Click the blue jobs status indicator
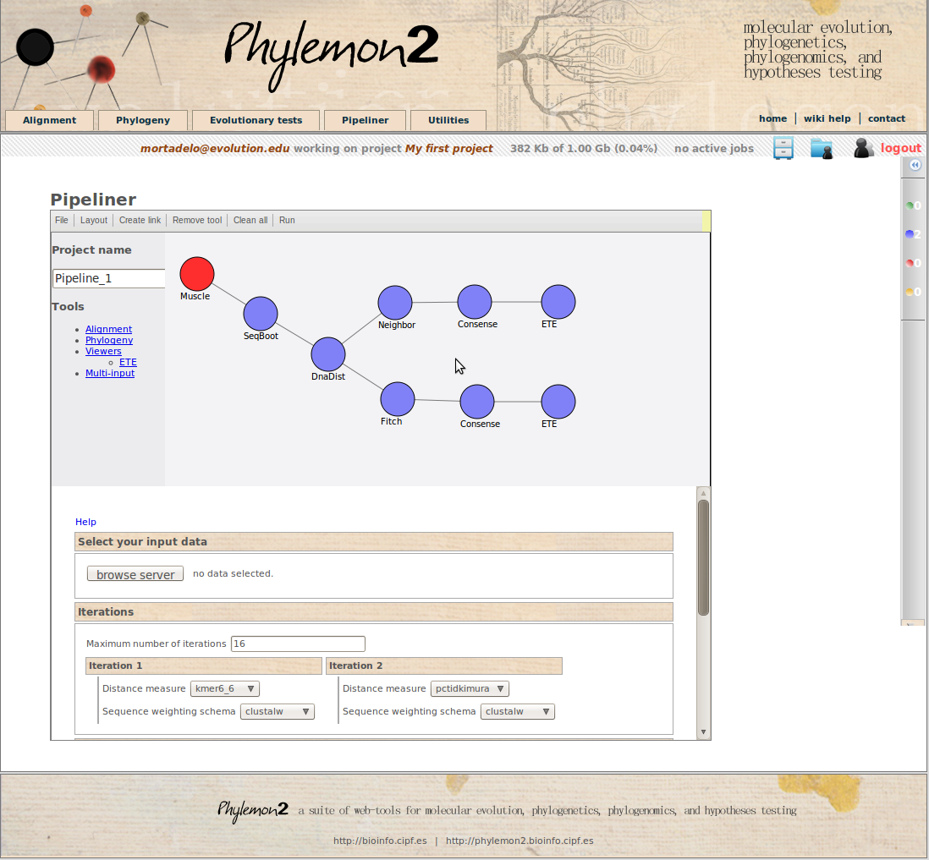The width and height of the screenshot is (929, 860). (x=910, y=234)
